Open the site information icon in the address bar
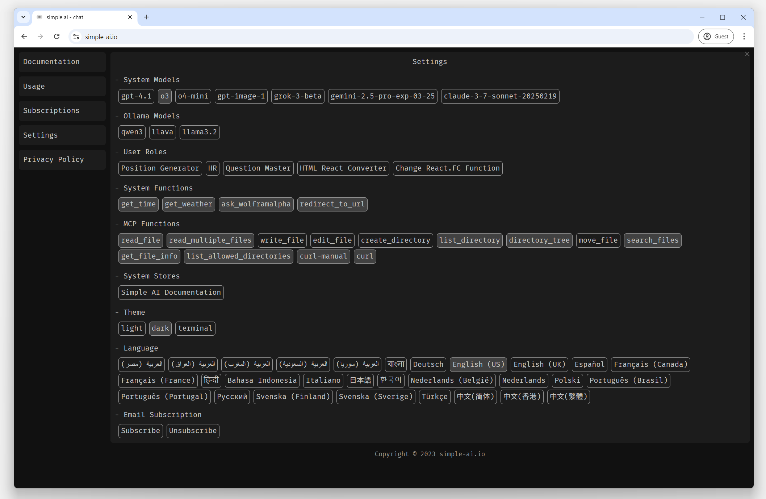This screenshot has height=499, width=766. tap(76, 37)
